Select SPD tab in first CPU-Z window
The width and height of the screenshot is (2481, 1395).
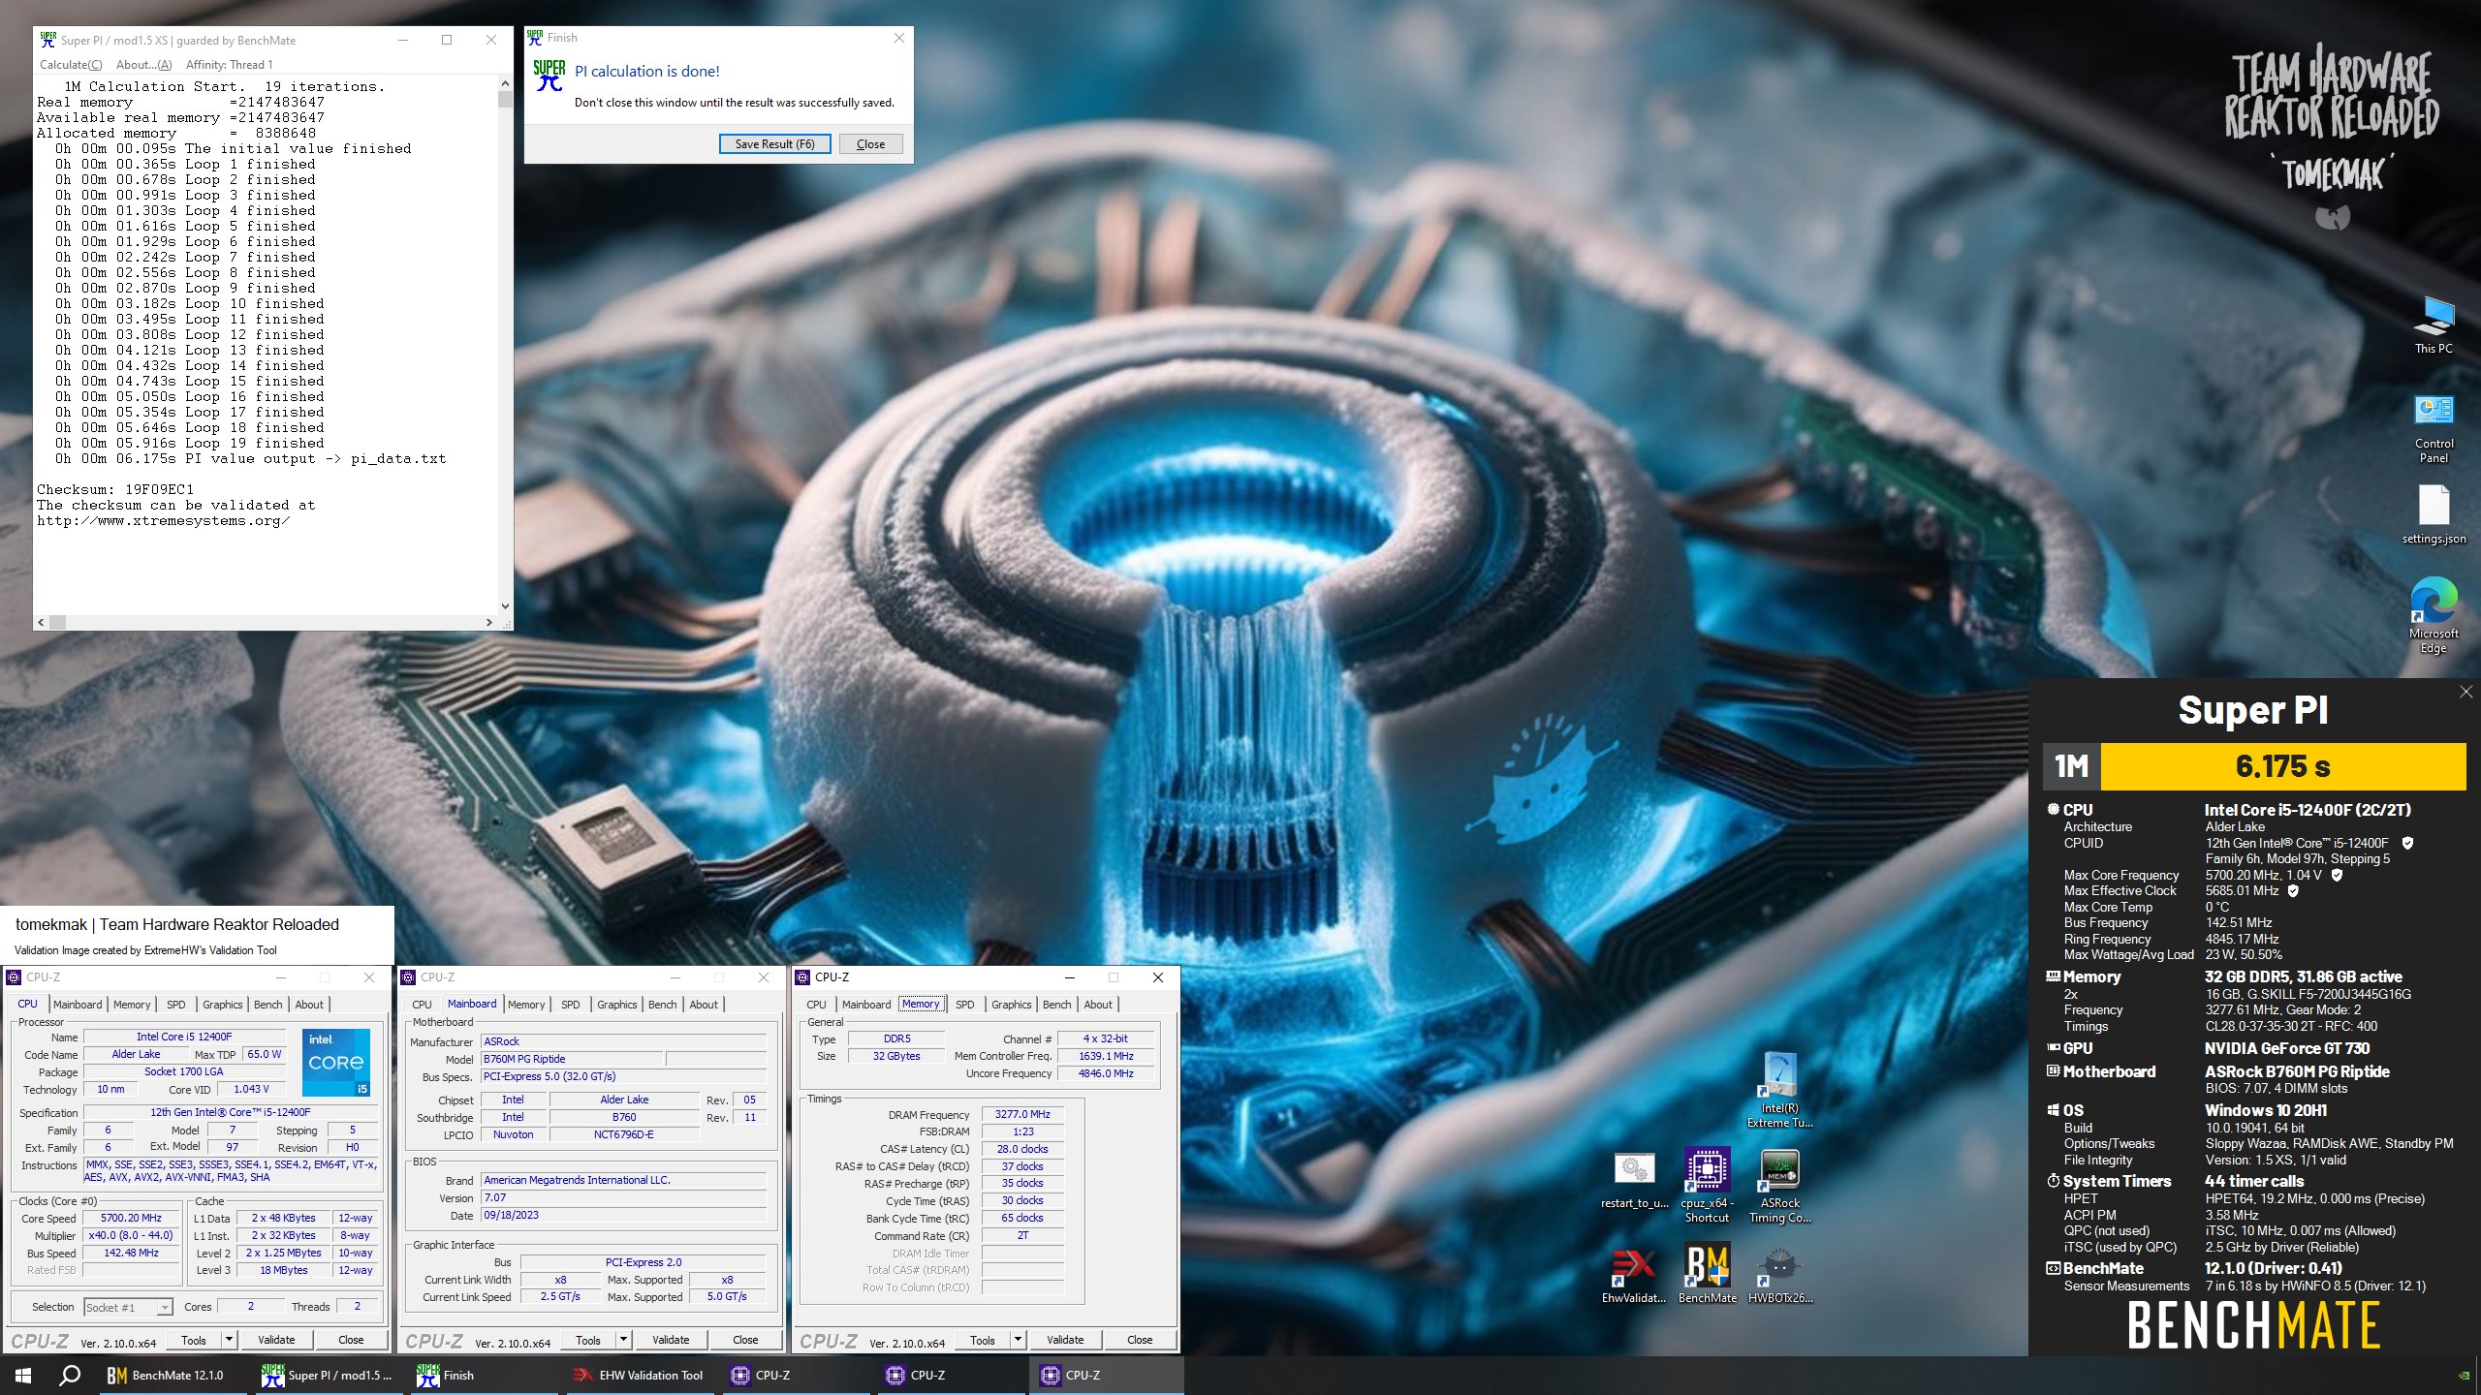pos(175,1005)
